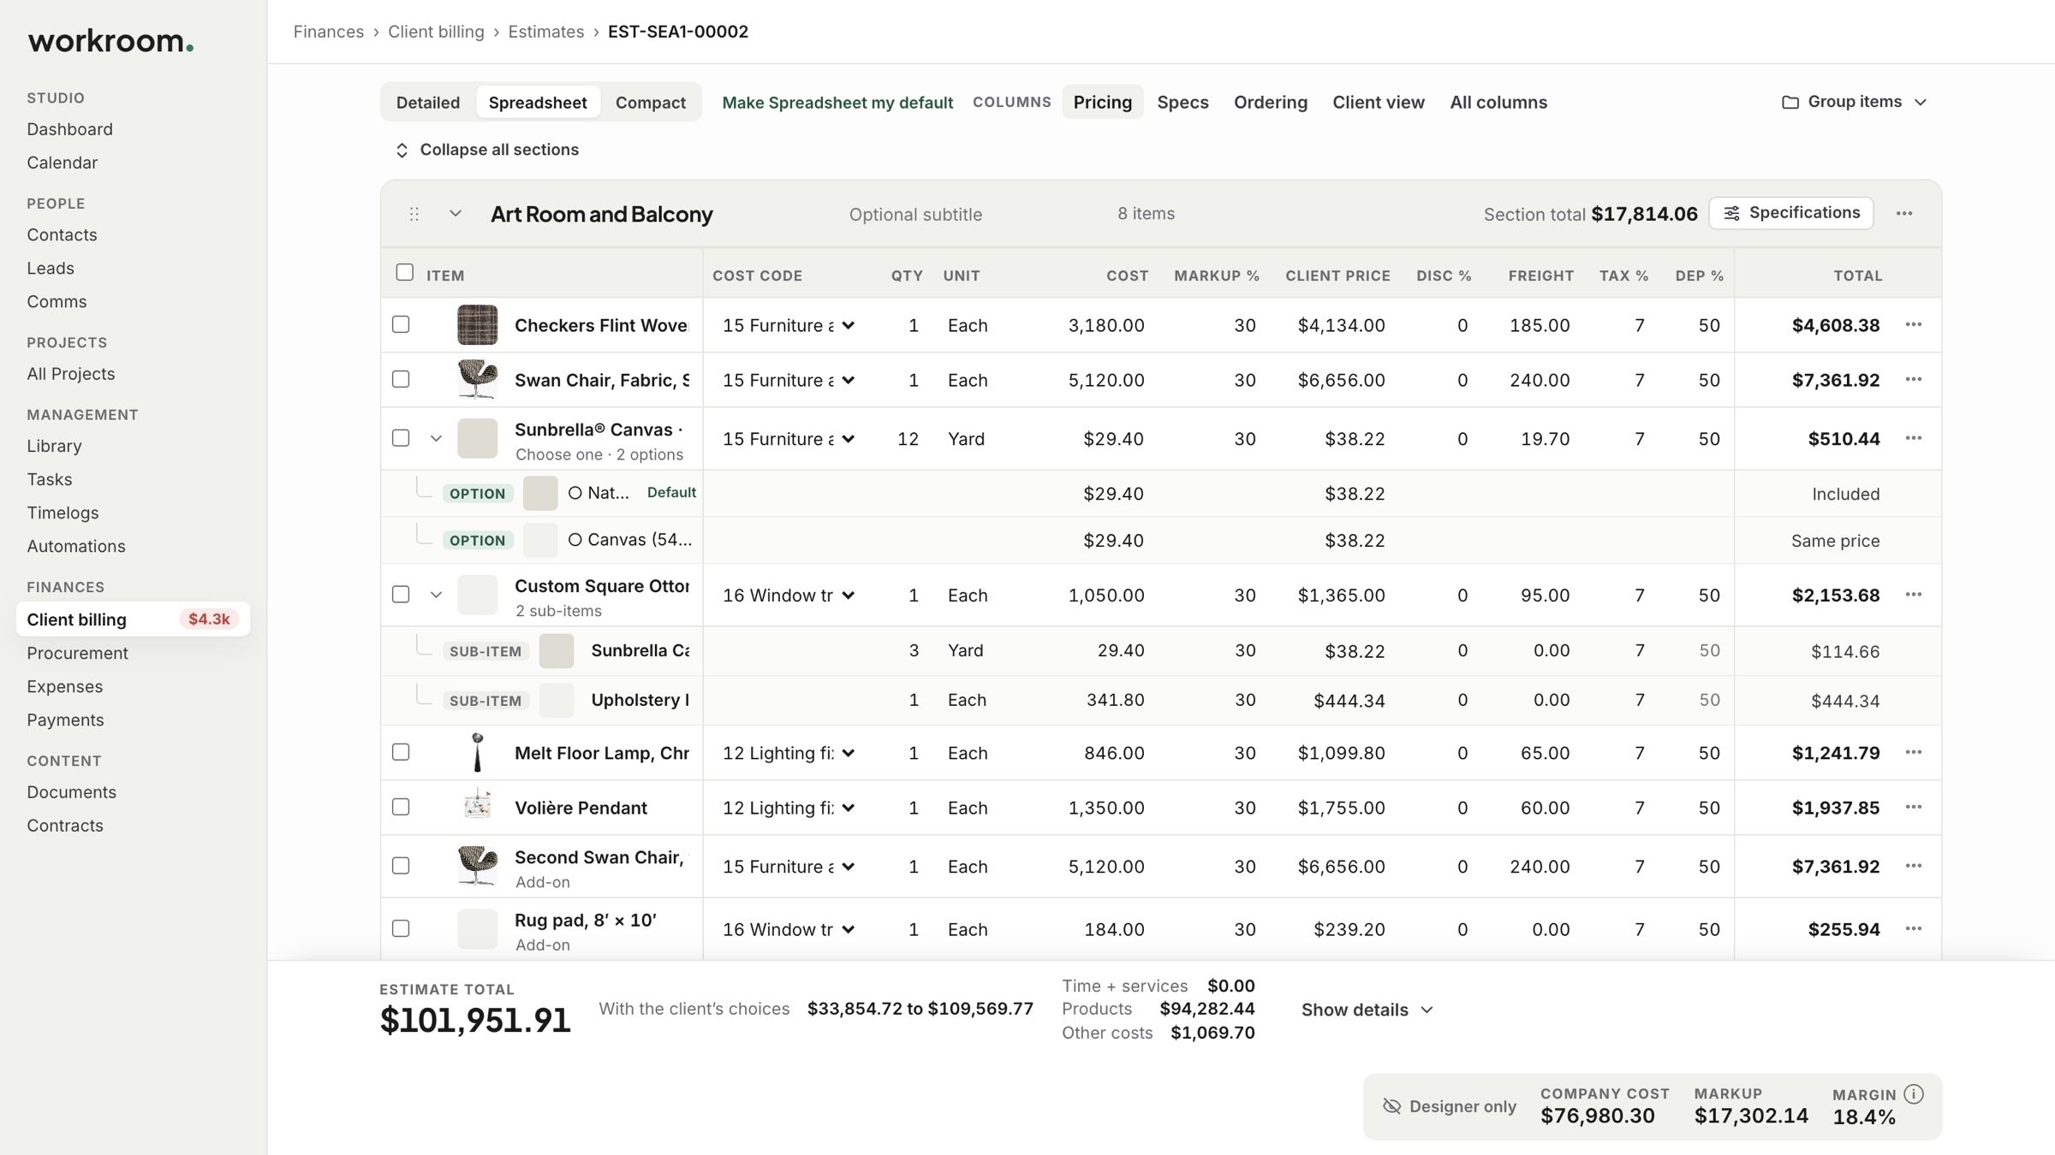Screen dimensions: 2055x1155
Task: Open row menu for Custom Square Ottoman
Action: (1914, 595)
